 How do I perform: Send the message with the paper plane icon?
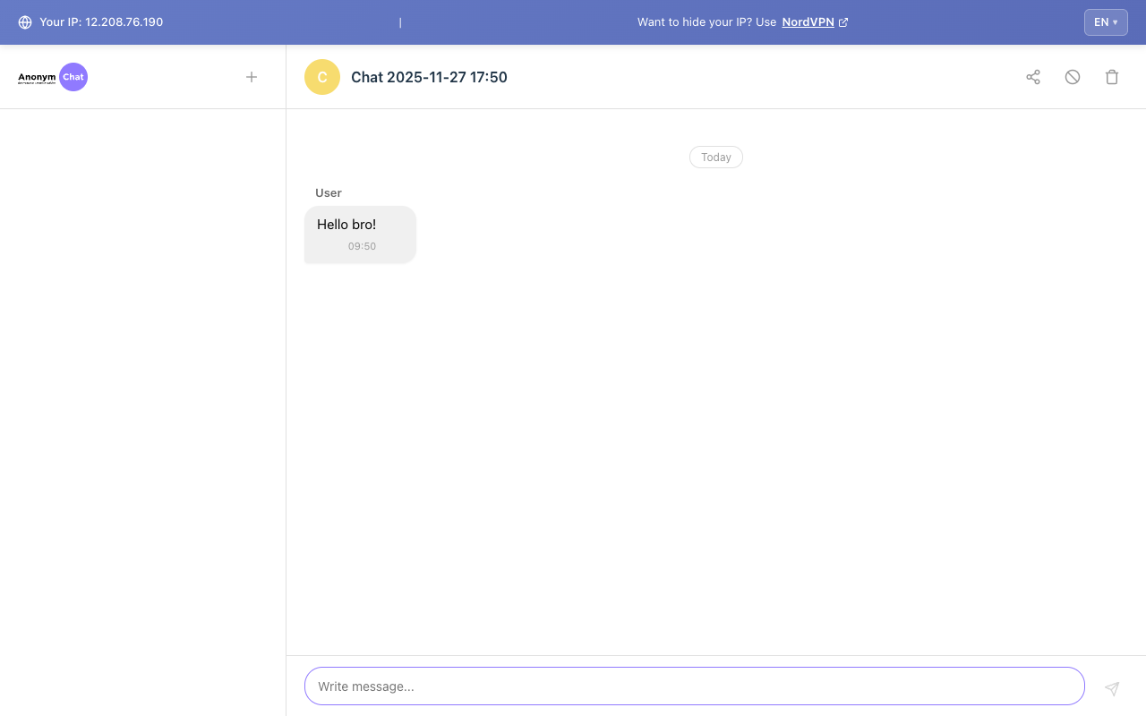tap(1112, 688)
